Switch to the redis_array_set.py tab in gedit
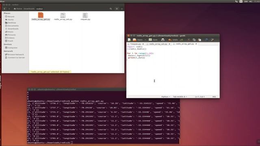This screenshot has height=146, width=260. click(158, 44)
